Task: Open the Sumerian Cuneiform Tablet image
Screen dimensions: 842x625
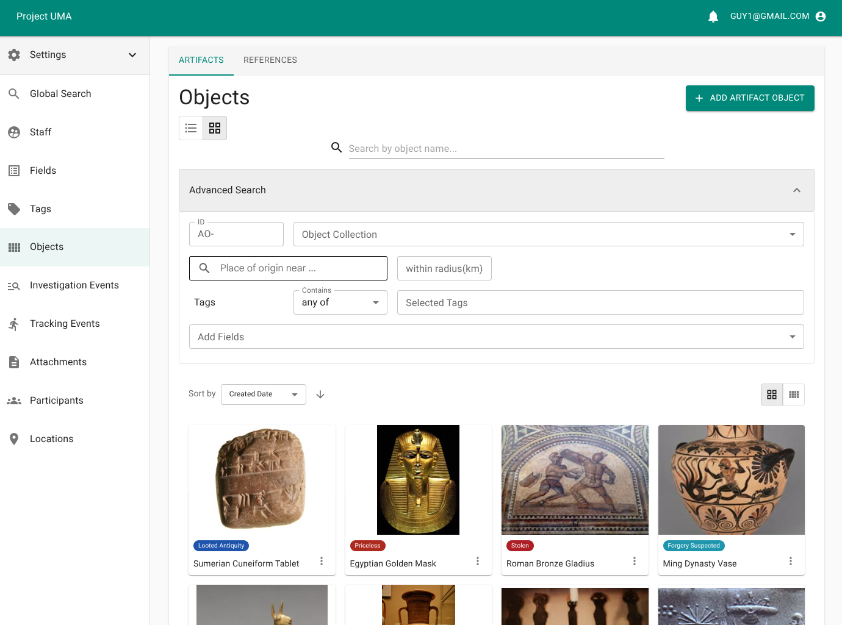Action: tap(262, 480)
